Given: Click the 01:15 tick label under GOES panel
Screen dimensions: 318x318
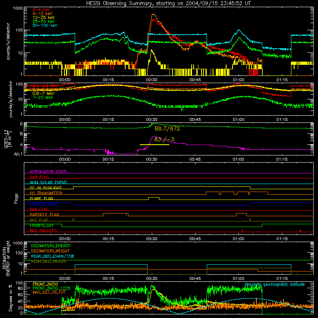Looking at the screenshot, I should click(282, 159).
